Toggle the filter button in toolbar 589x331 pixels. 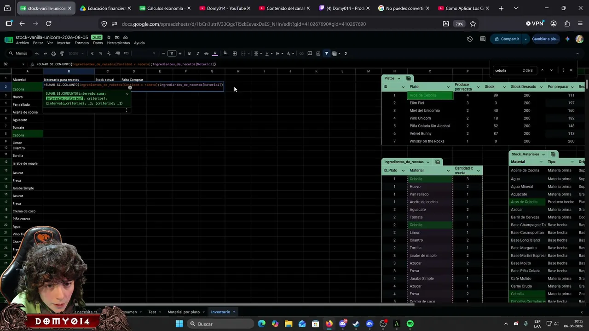click(327, 53)
